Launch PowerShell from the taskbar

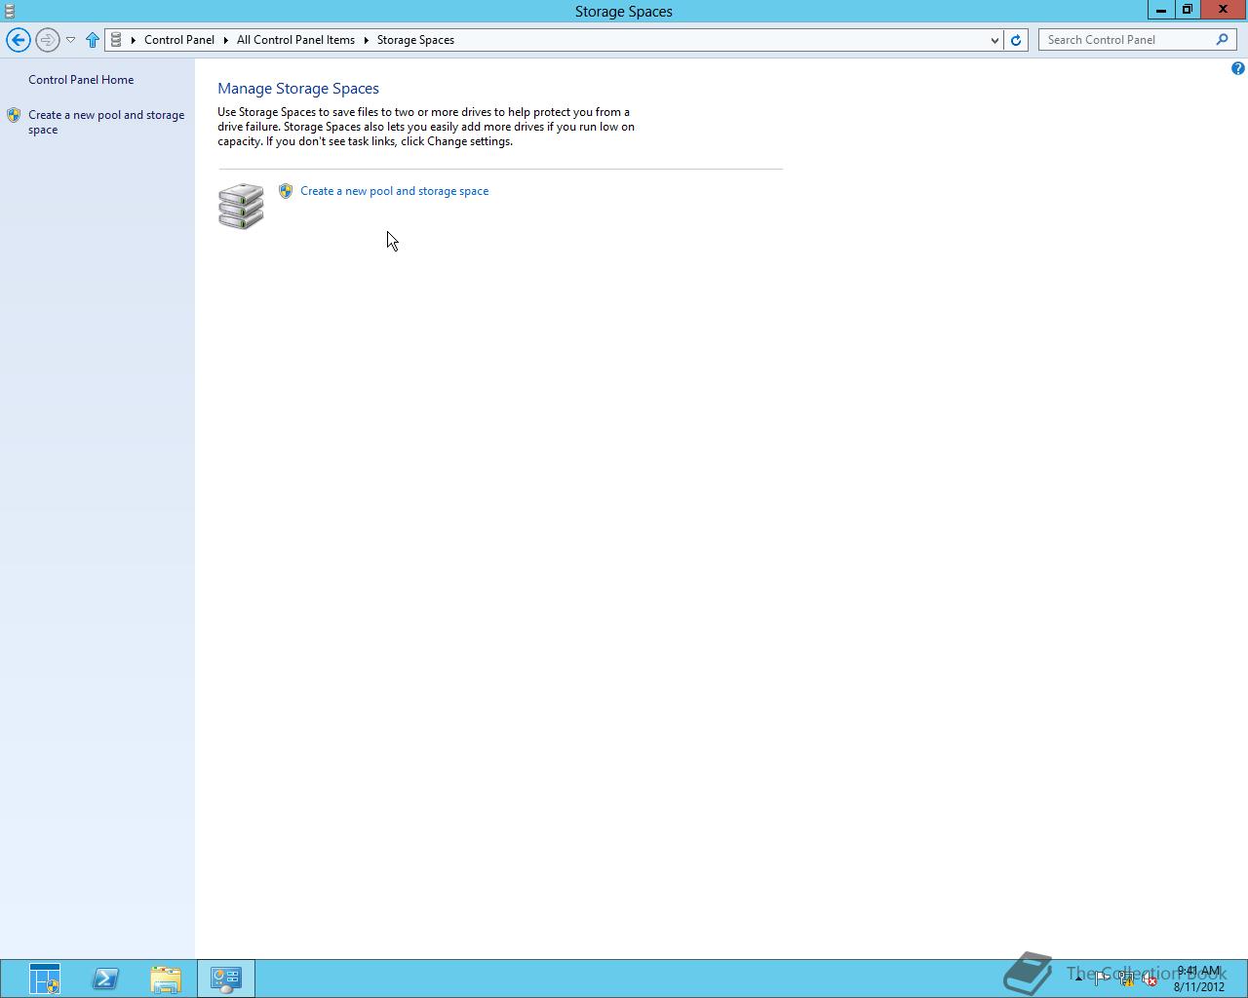pos(105,979)
